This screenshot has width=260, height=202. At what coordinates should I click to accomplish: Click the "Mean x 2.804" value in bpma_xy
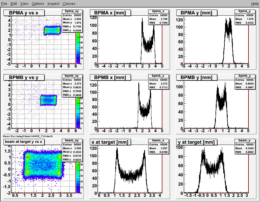click(x=72, y=19)
